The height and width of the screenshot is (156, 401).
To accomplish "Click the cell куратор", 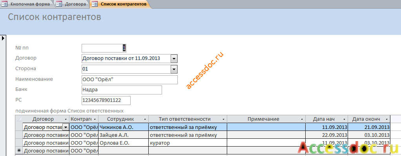I will coord(188,143).
